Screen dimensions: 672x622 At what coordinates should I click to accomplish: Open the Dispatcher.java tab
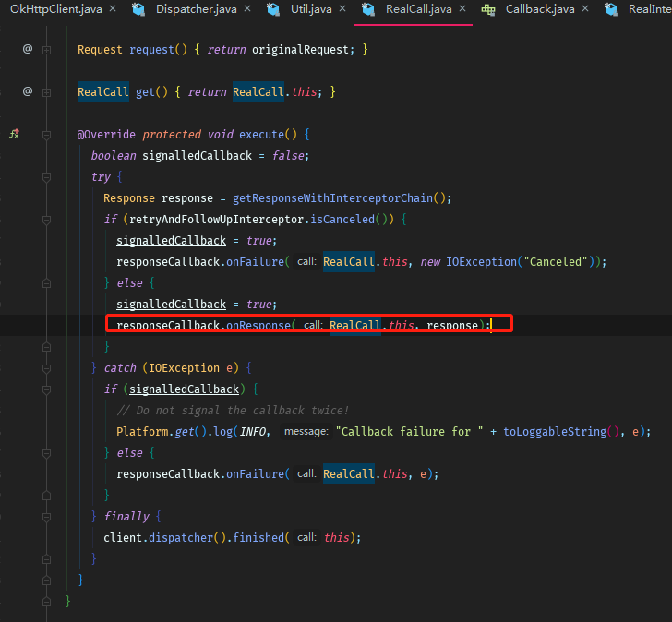(x=196, y=9)
